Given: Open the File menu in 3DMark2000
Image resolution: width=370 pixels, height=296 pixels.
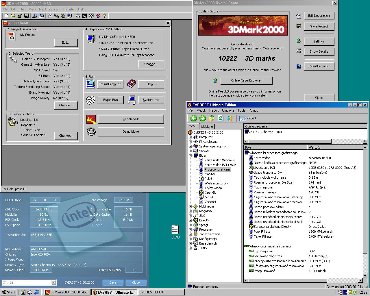Looking at the screenshot, I should pos(5,9).
